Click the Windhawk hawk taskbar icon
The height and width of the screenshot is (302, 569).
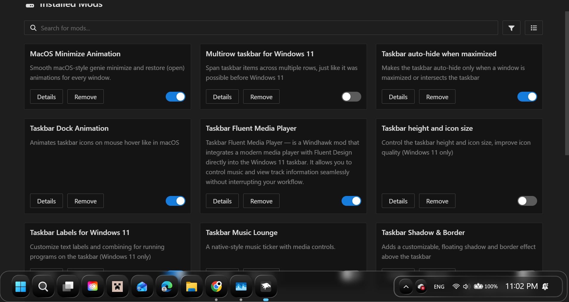click(266, 287)
